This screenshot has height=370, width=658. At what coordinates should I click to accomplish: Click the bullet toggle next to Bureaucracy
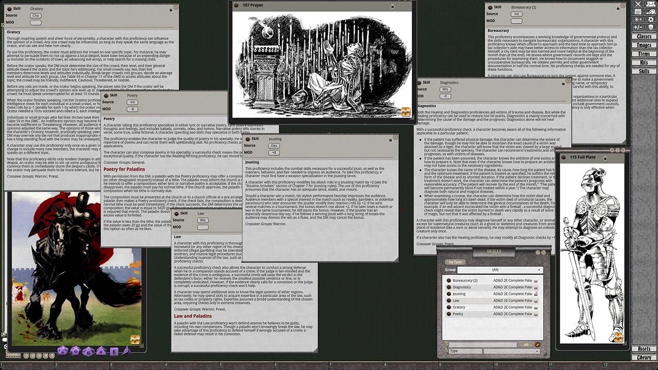coord(449,281)
